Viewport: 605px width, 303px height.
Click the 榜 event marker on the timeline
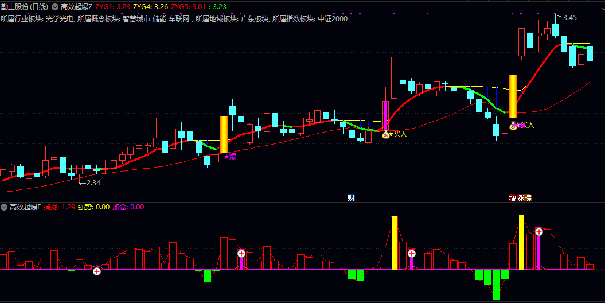coord(528,198)
